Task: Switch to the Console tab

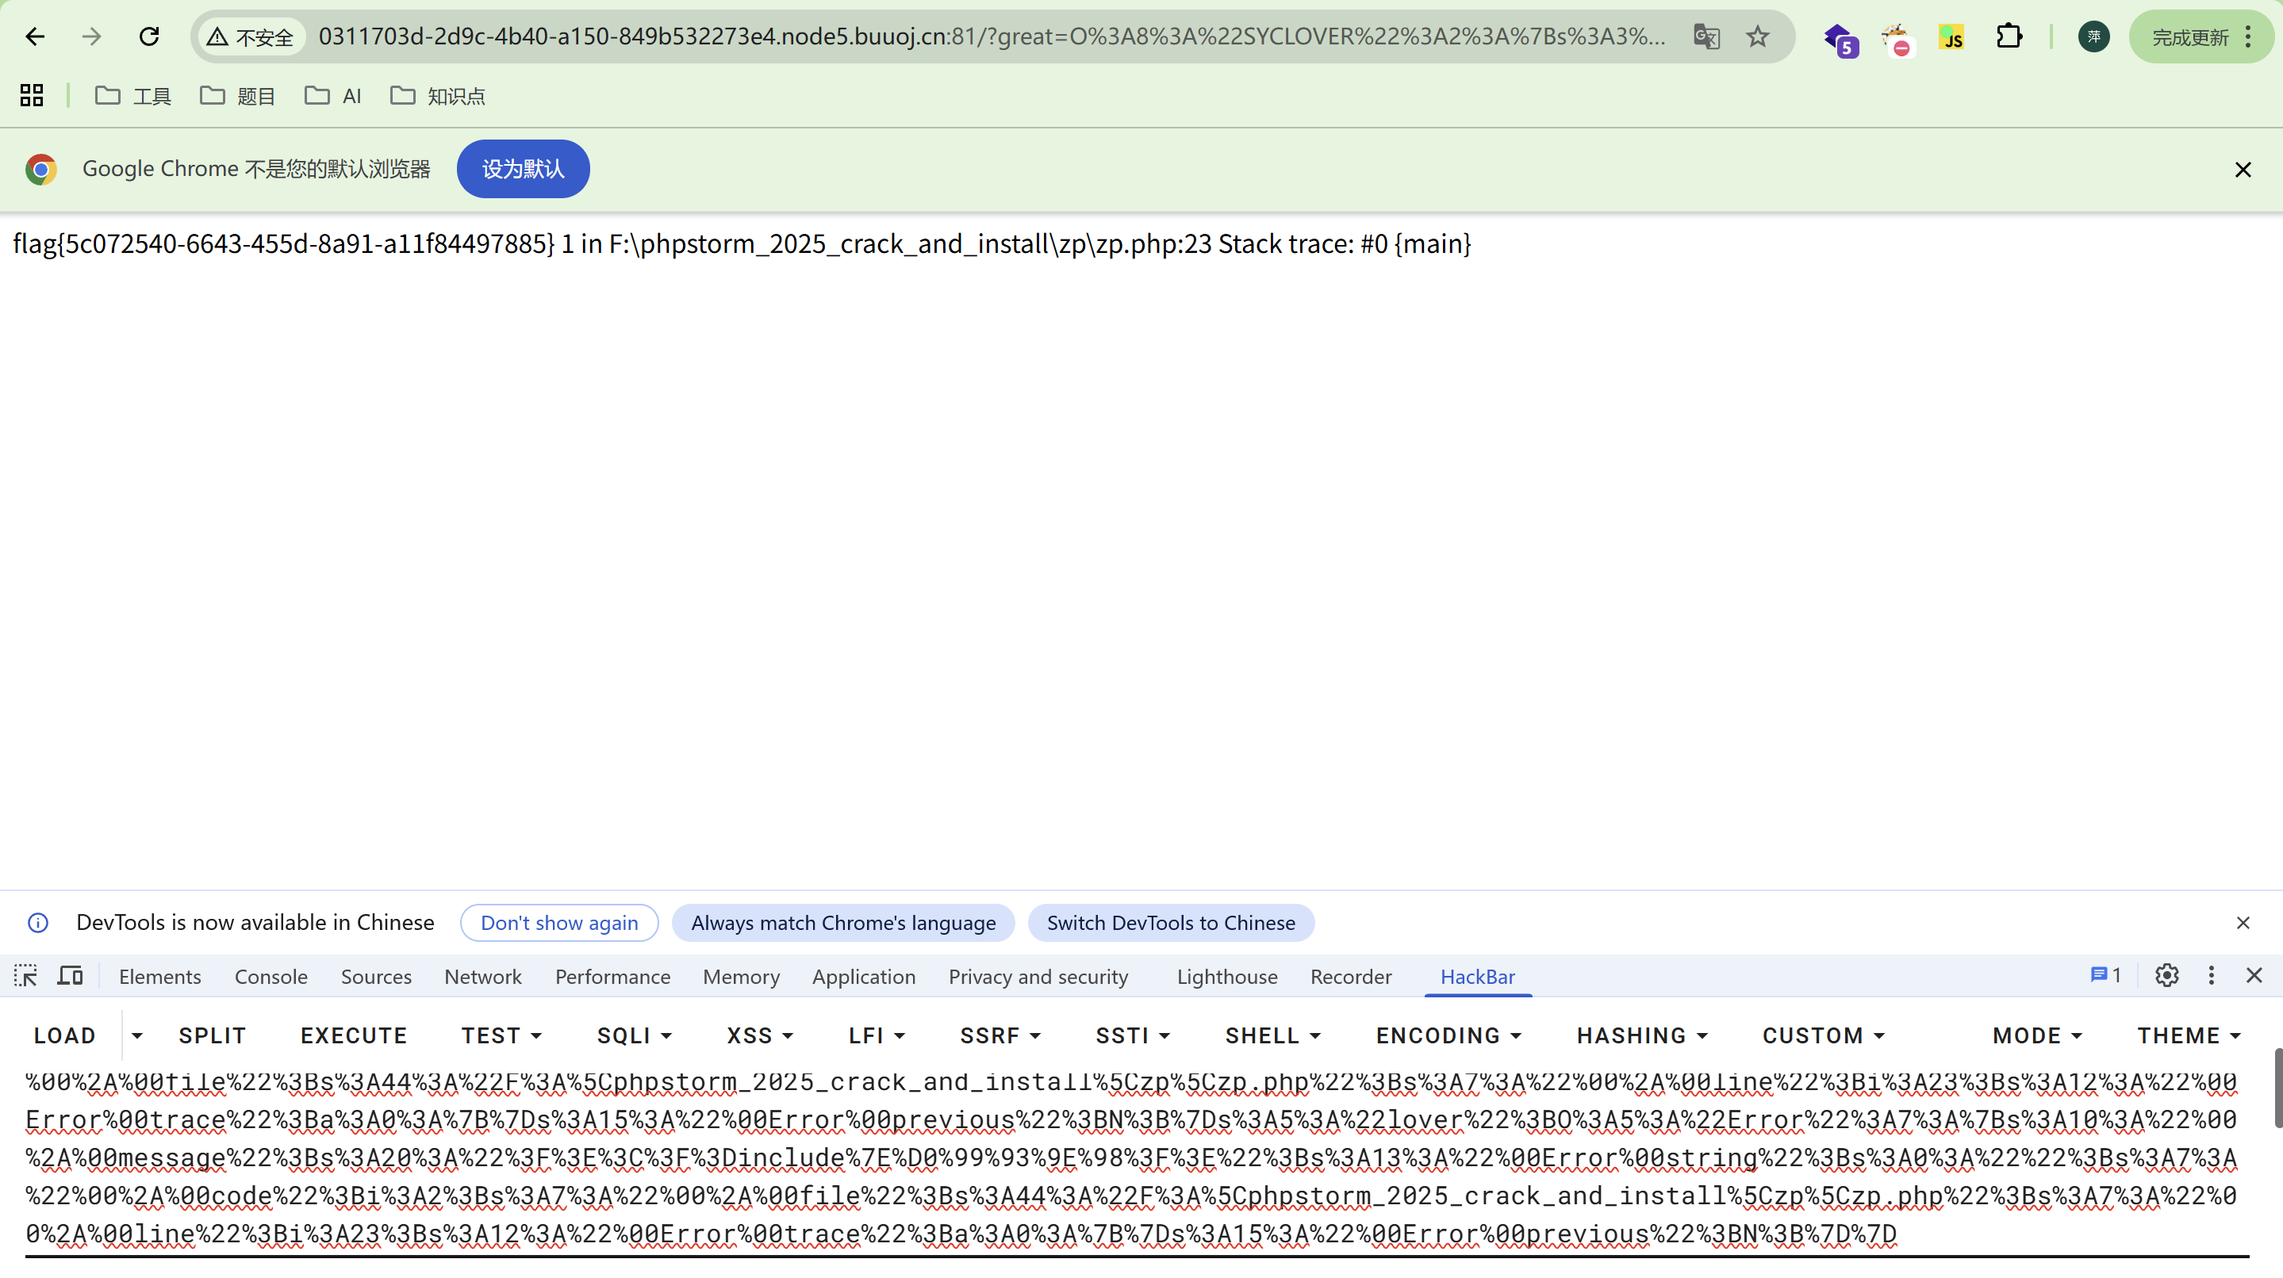Action: click(271, 977)
